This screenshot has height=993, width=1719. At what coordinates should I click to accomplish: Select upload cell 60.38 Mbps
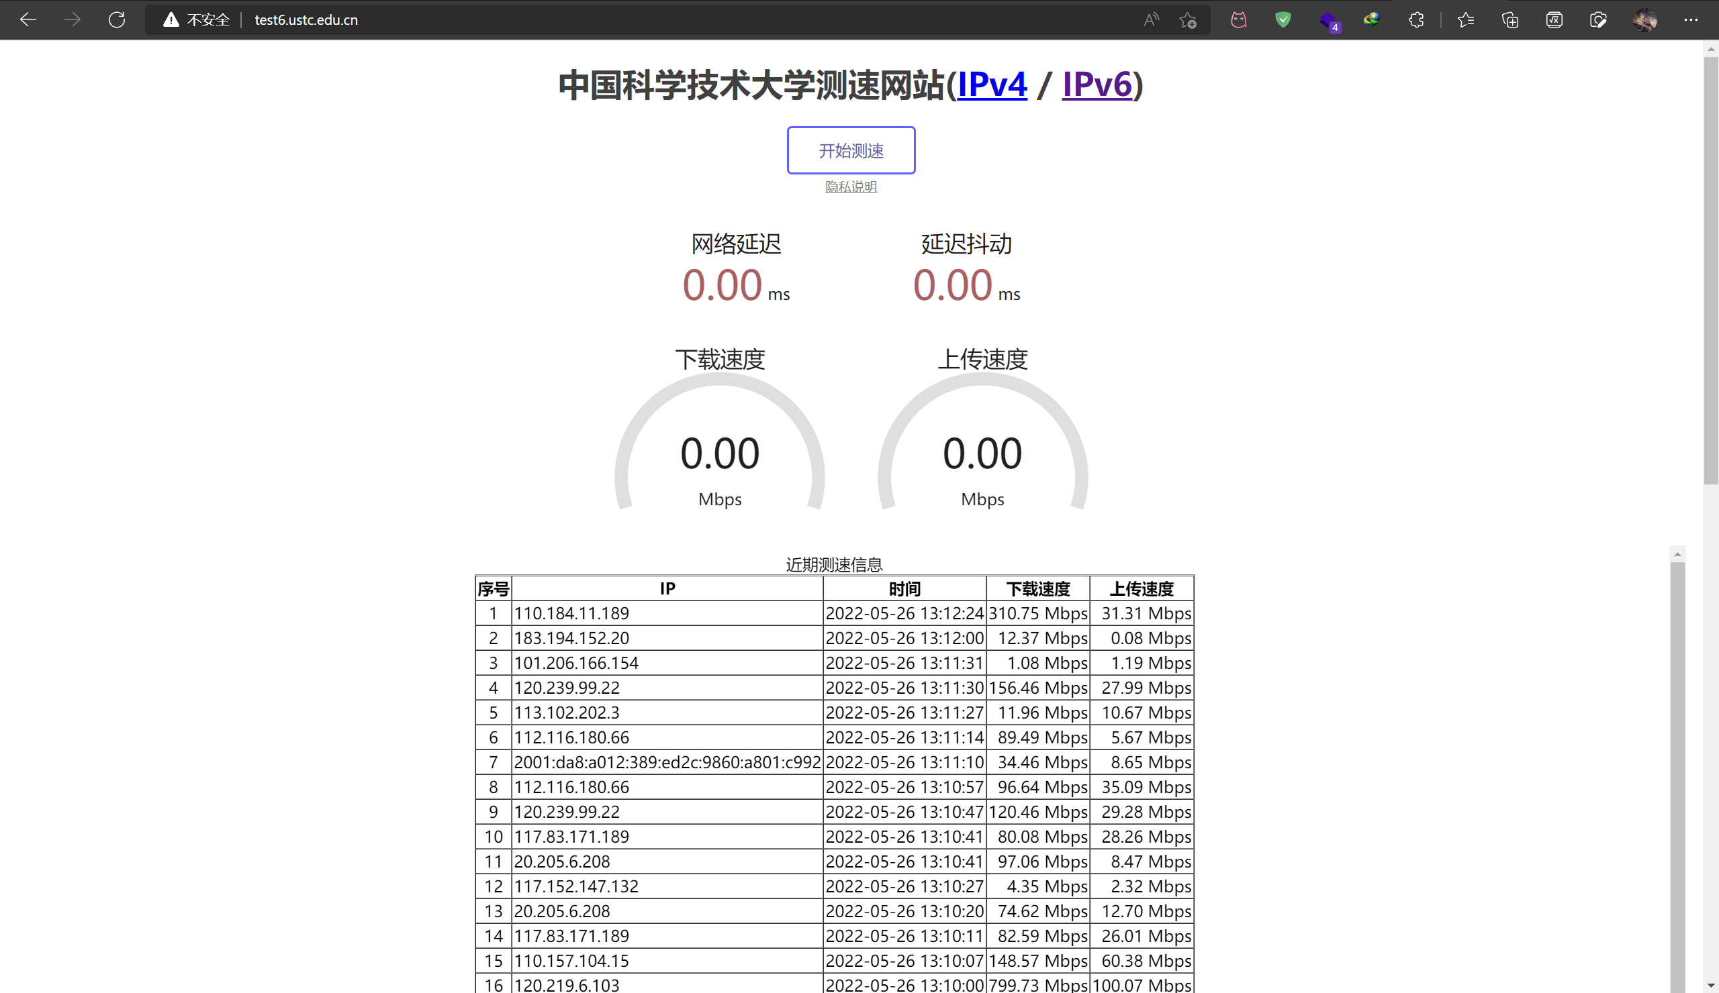(1142, 961)
